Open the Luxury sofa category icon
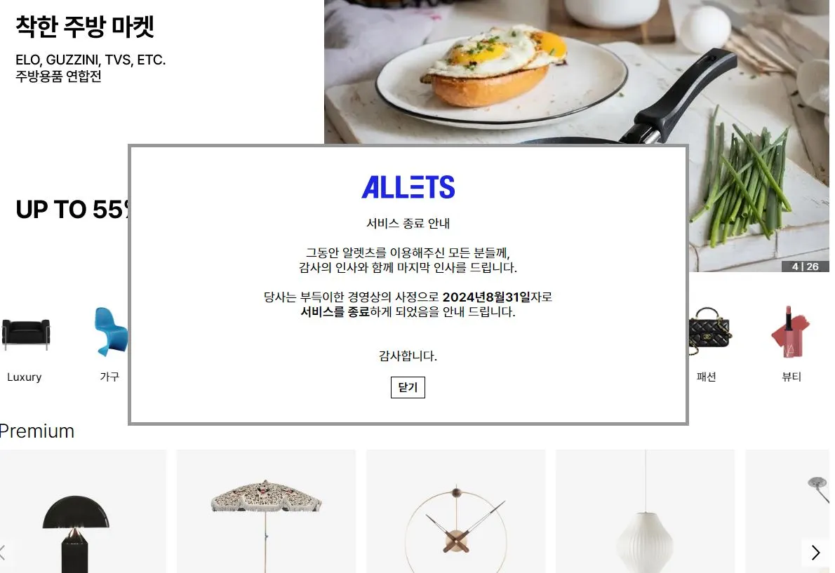The width and height of the screenshot is (835, 573). click(25, 334)
